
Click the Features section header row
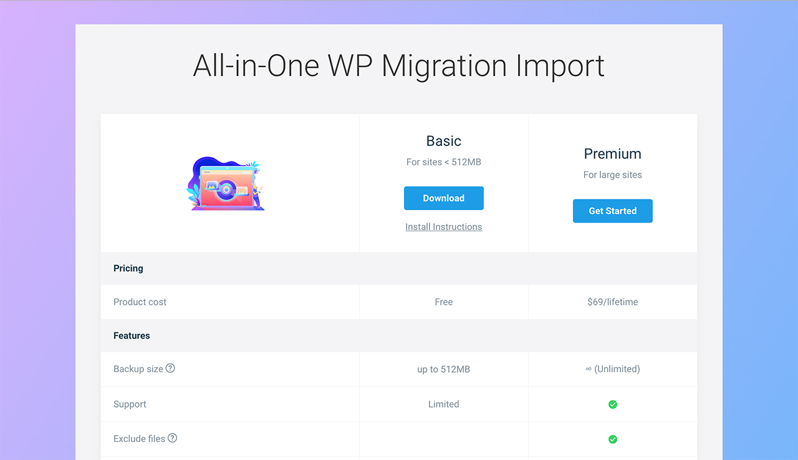132,335
